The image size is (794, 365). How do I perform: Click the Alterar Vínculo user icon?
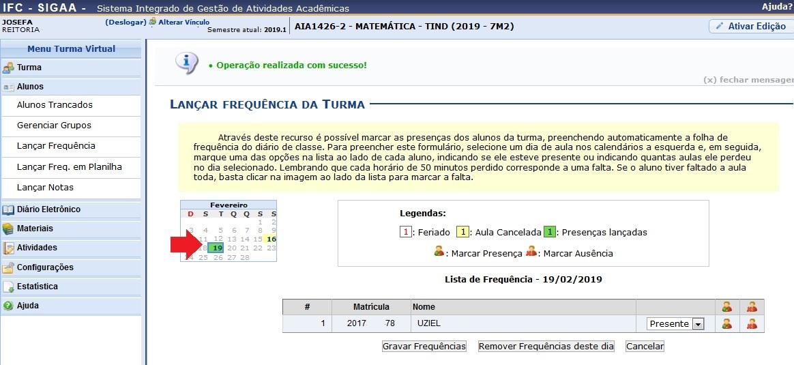[x=152, y=22]
